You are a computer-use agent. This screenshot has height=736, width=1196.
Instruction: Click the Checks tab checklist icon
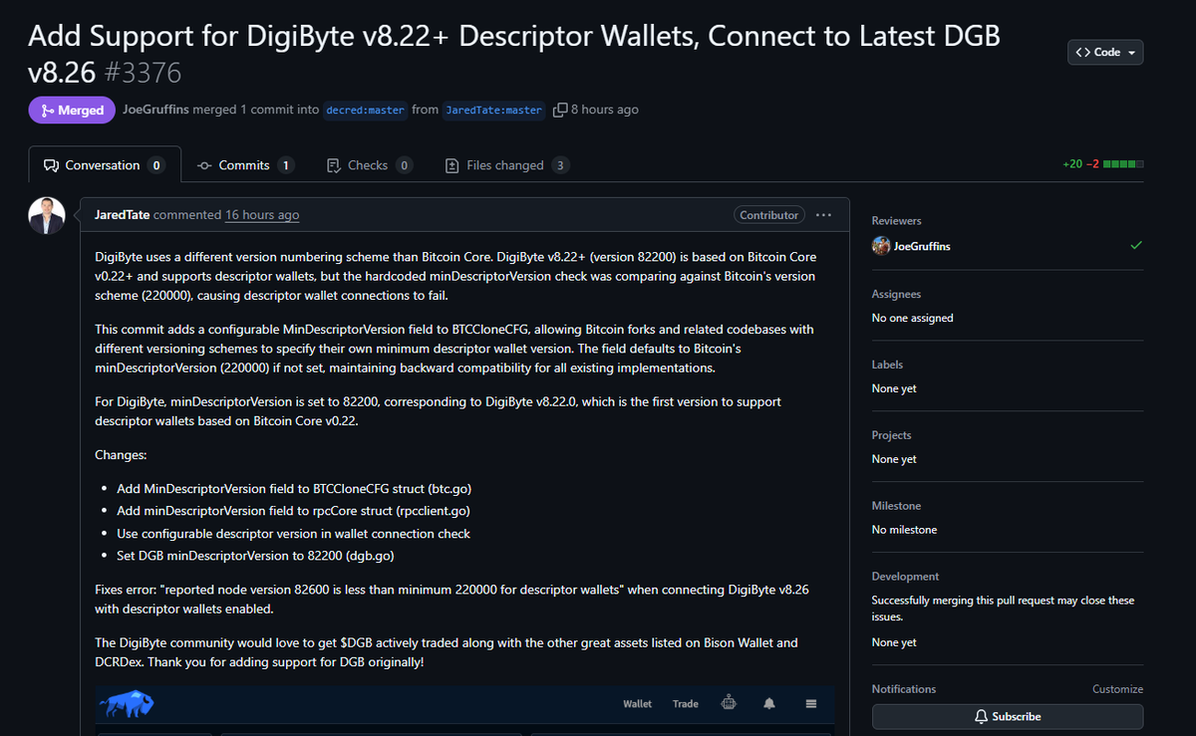click(334, 165)
